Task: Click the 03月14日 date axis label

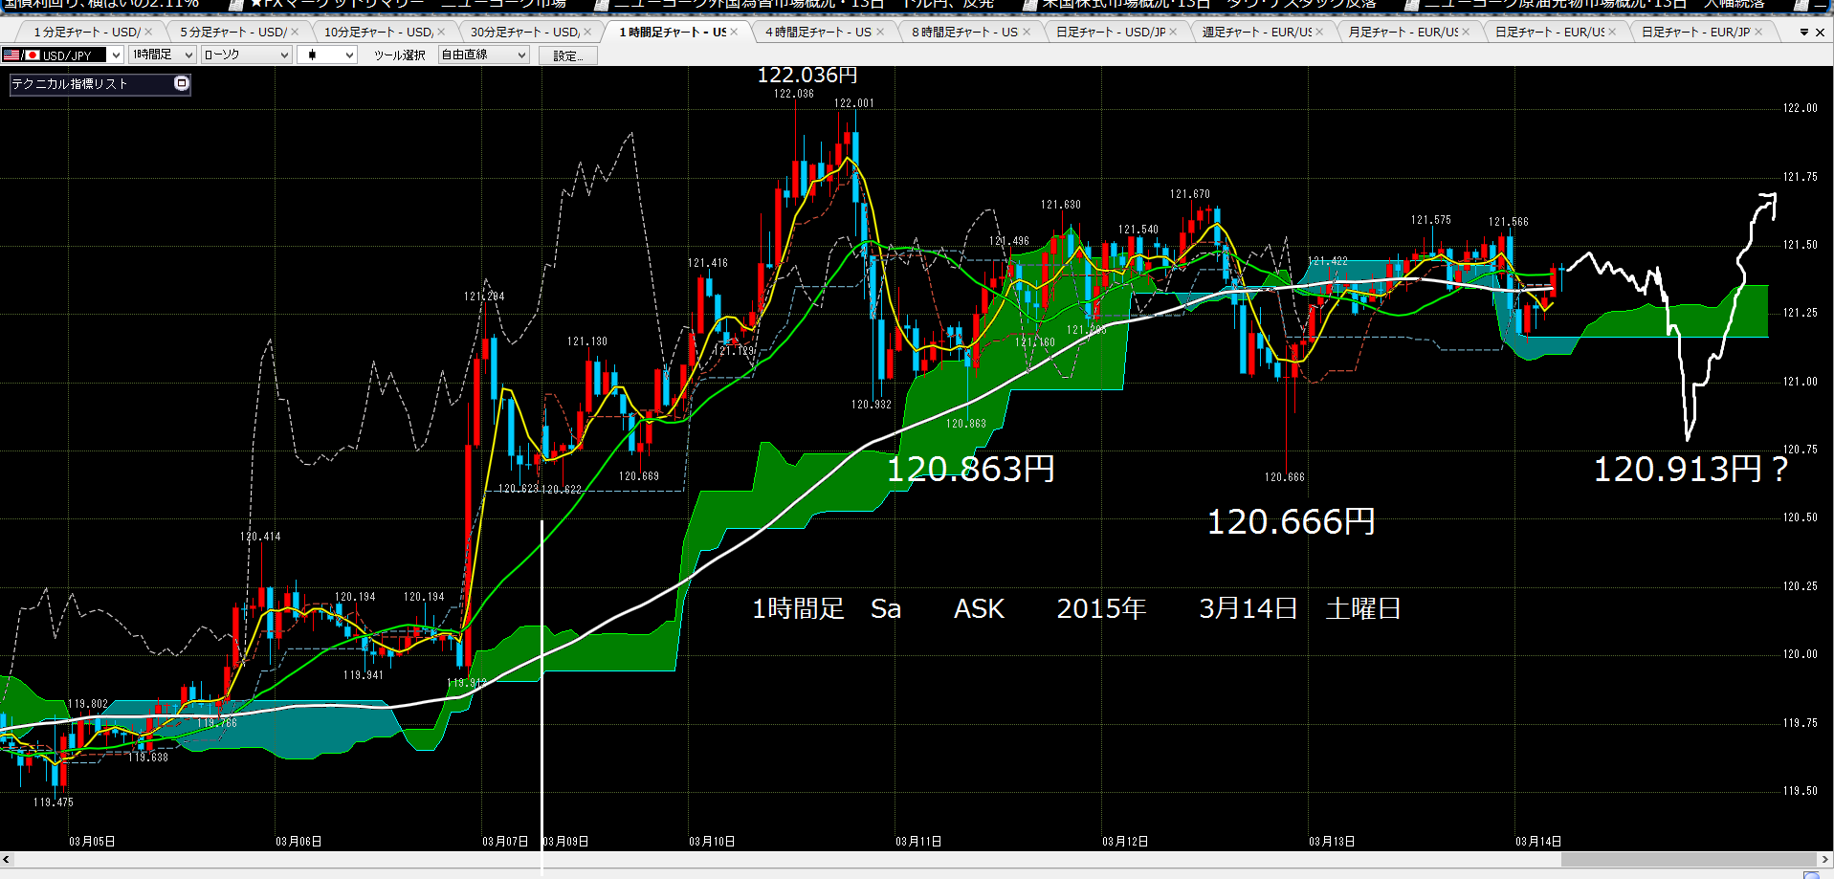Action: click(x=1538, y=842)
